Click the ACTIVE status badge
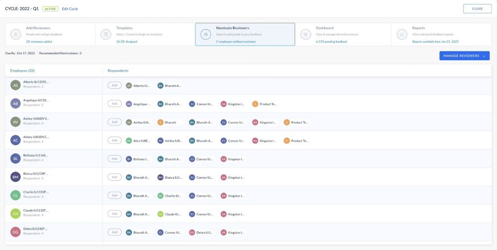 pos(50,9)
